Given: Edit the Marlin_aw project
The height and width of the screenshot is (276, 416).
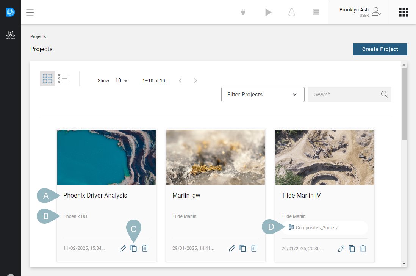Looking at the screenshot, I should coord(232,248).
